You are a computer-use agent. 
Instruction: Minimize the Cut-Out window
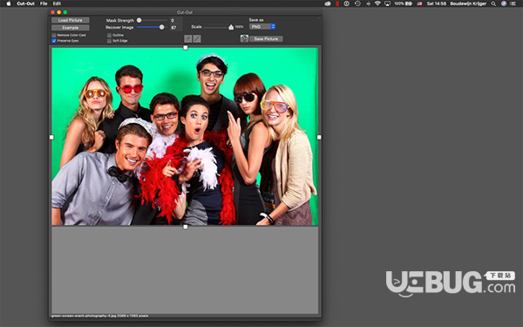(59, 12)
